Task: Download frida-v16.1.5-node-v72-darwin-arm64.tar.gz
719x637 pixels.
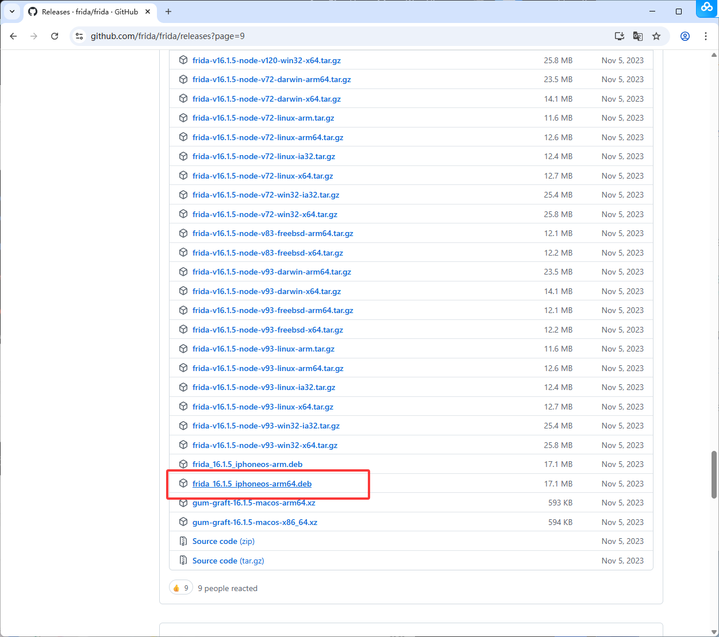Action: (272, 79)
